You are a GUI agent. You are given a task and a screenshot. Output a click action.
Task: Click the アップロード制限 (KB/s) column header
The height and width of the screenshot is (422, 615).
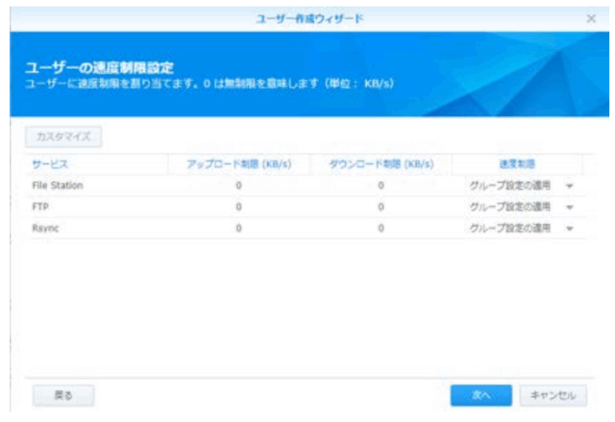(237, 163)
